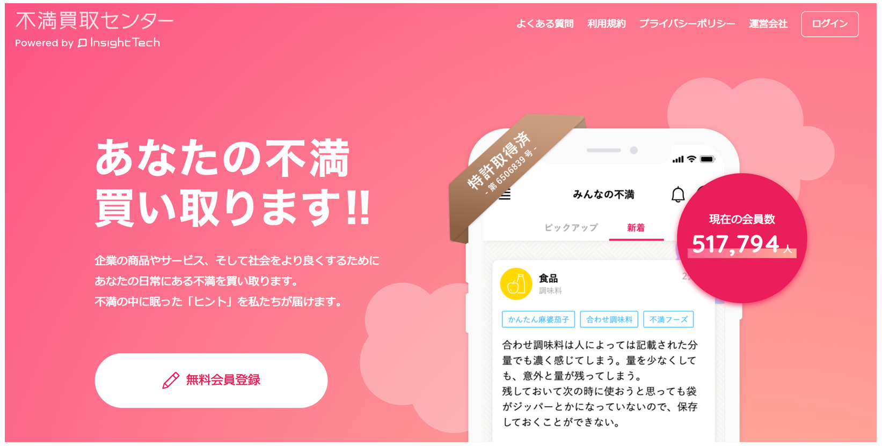Click the ログイン button
This screenshot has height=448, width=882.
[829, 24]
